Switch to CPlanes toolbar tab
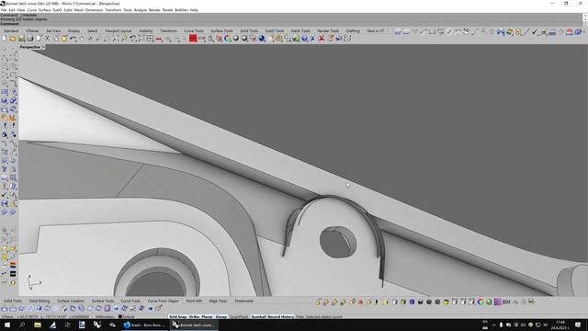588x331 pixels. [32, 30]
